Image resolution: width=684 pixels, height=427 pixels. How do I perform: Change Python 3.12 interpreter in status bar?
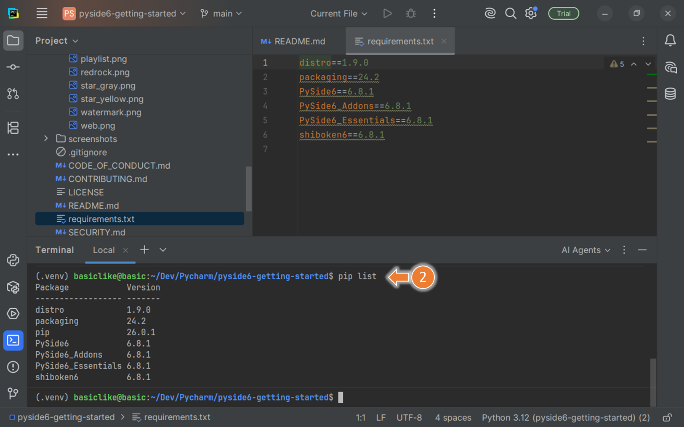pyautogui.click(x=566, y=417)
